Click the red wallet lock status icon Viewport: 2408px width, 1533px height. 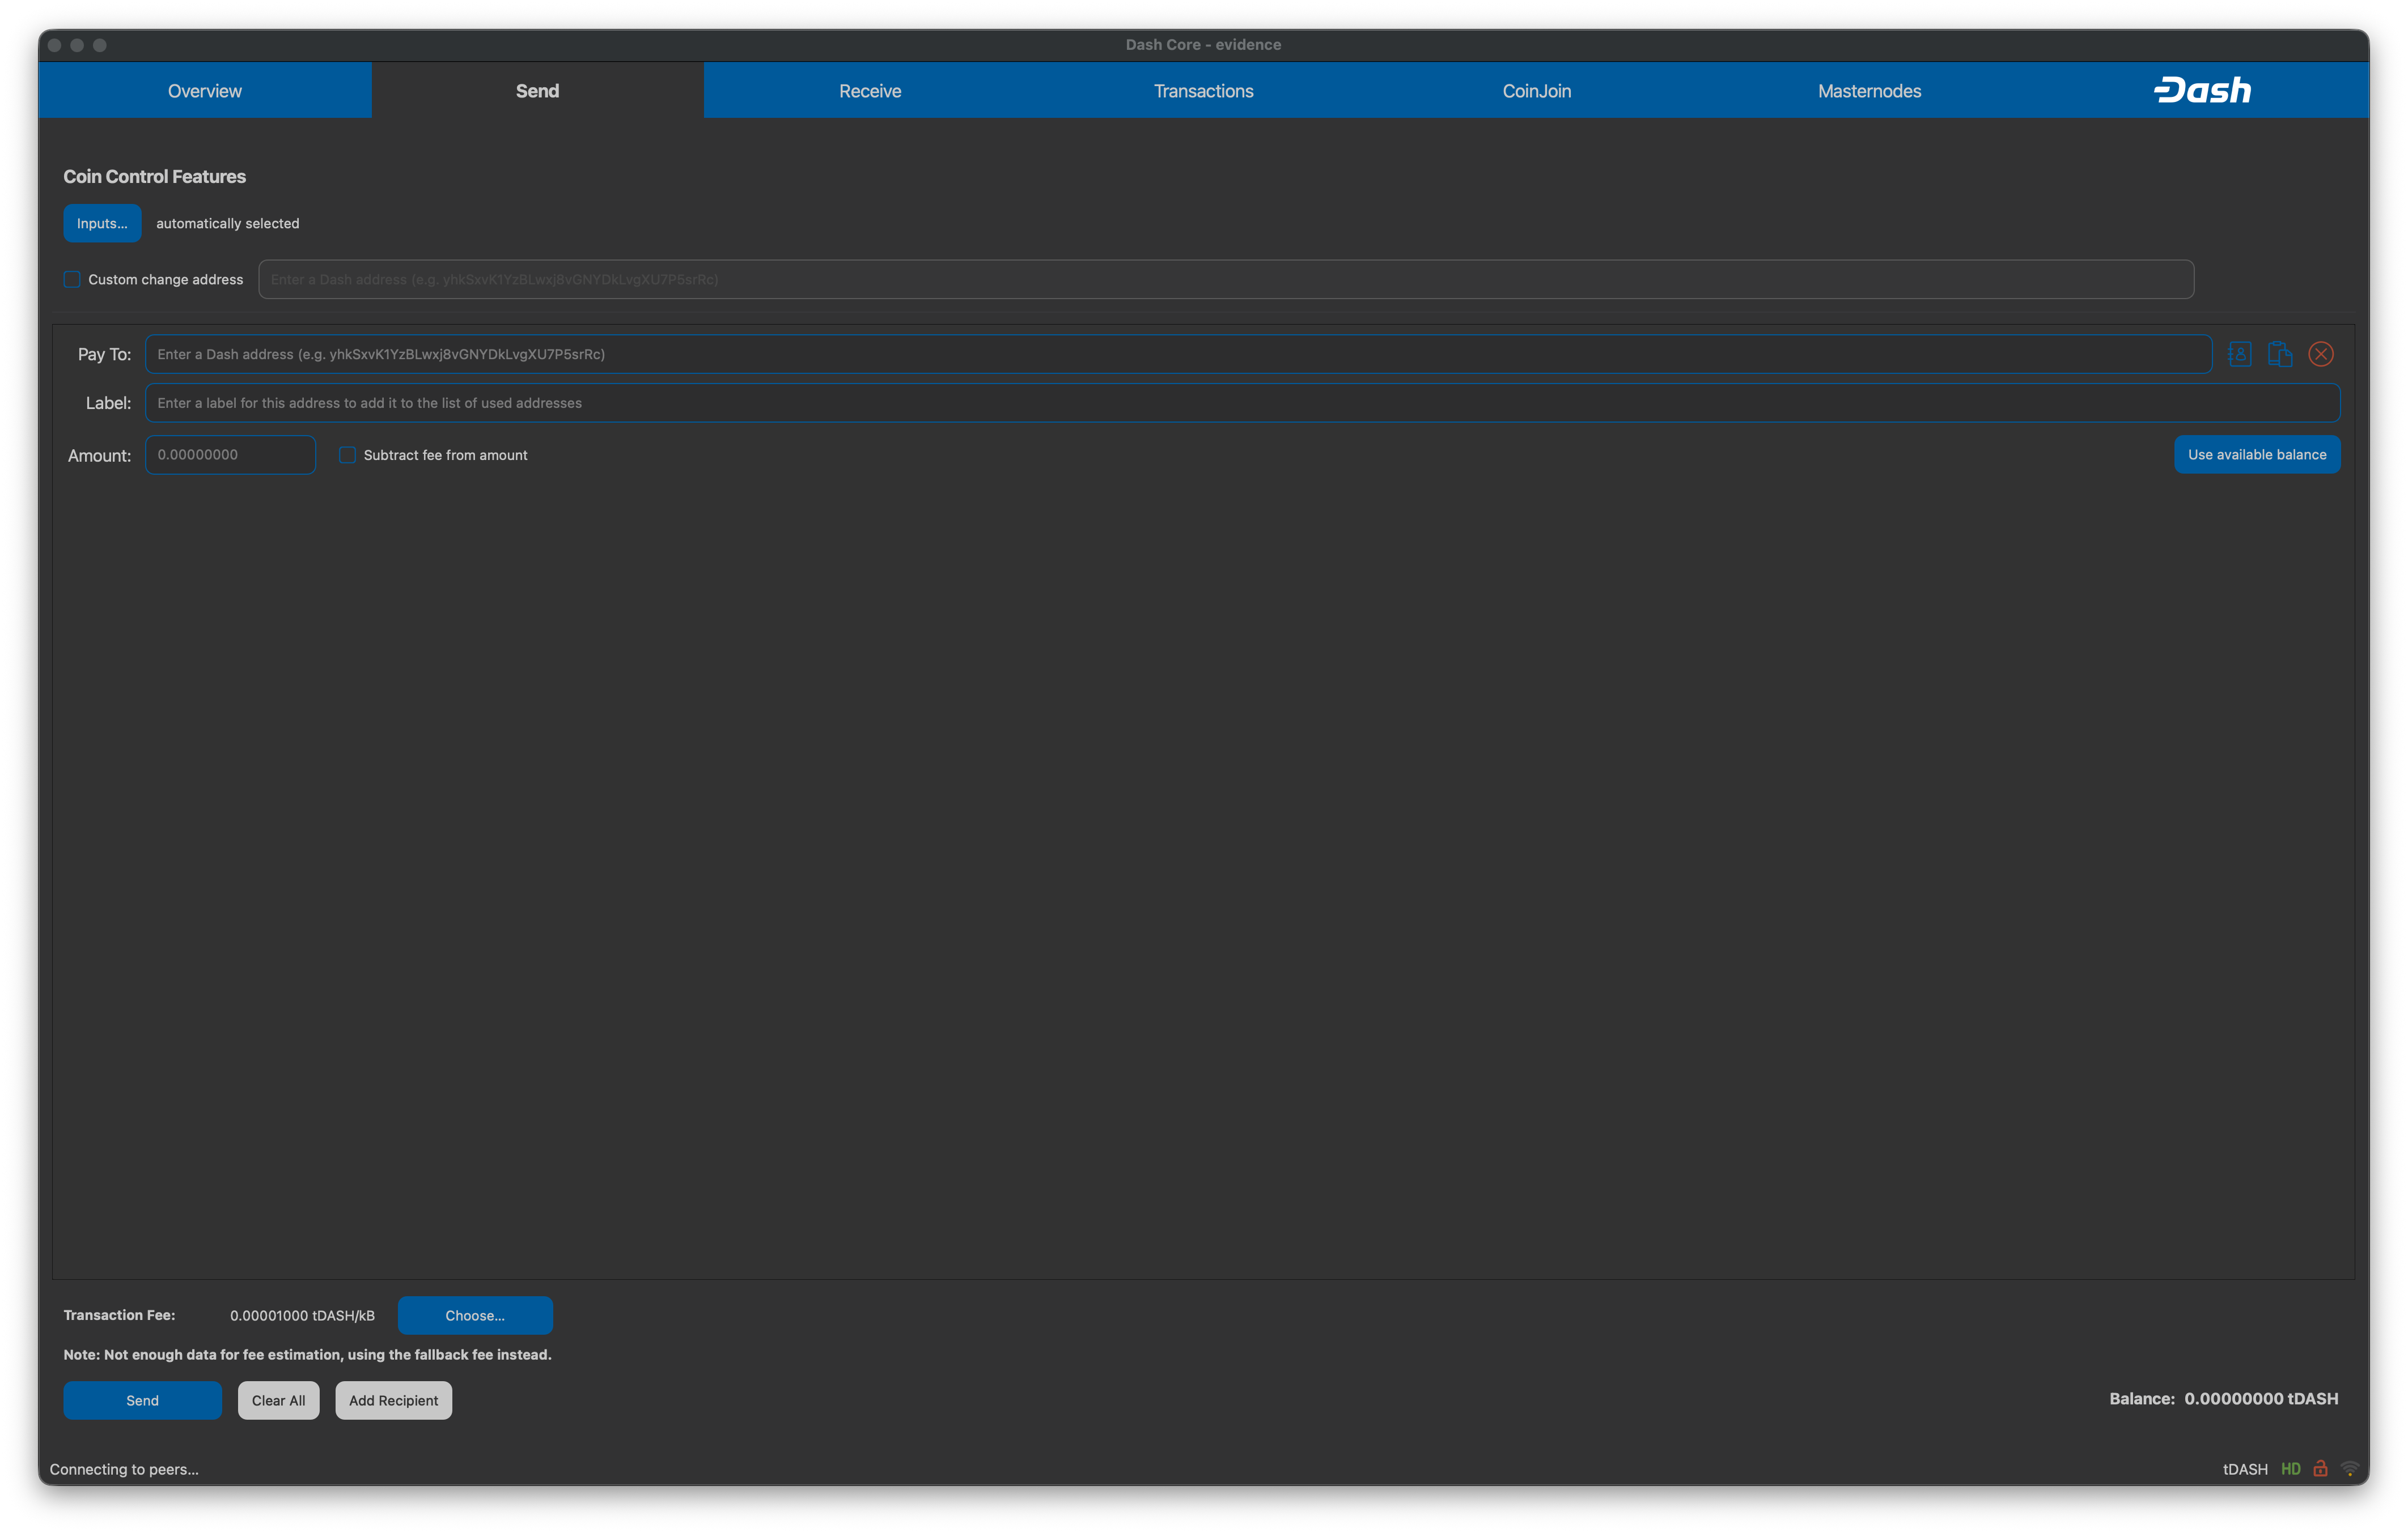tap(2320, 1468)
